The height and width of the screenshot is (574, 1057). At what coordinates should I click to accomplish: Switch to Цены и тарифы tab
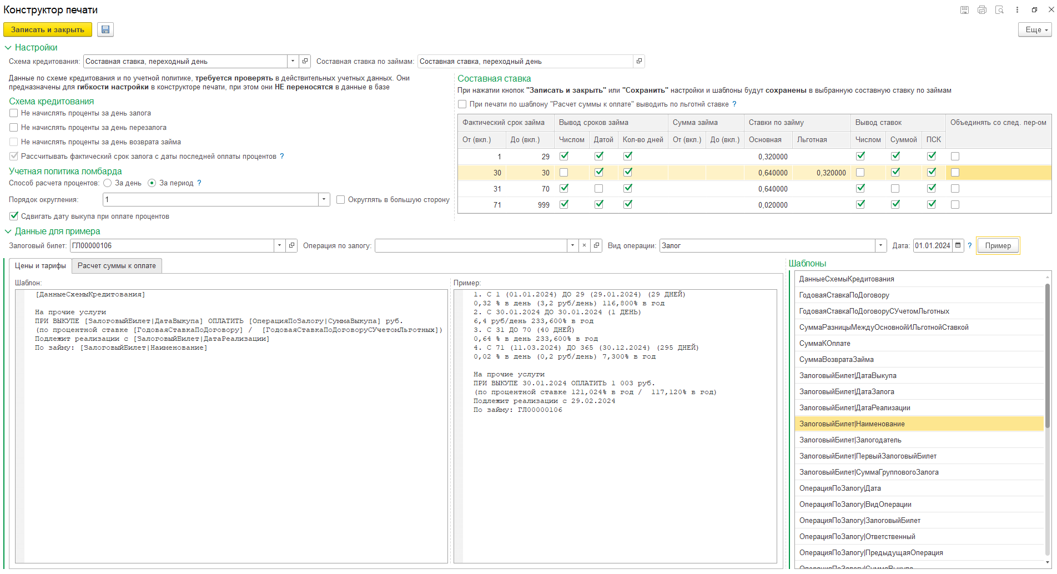click(41, 266)
